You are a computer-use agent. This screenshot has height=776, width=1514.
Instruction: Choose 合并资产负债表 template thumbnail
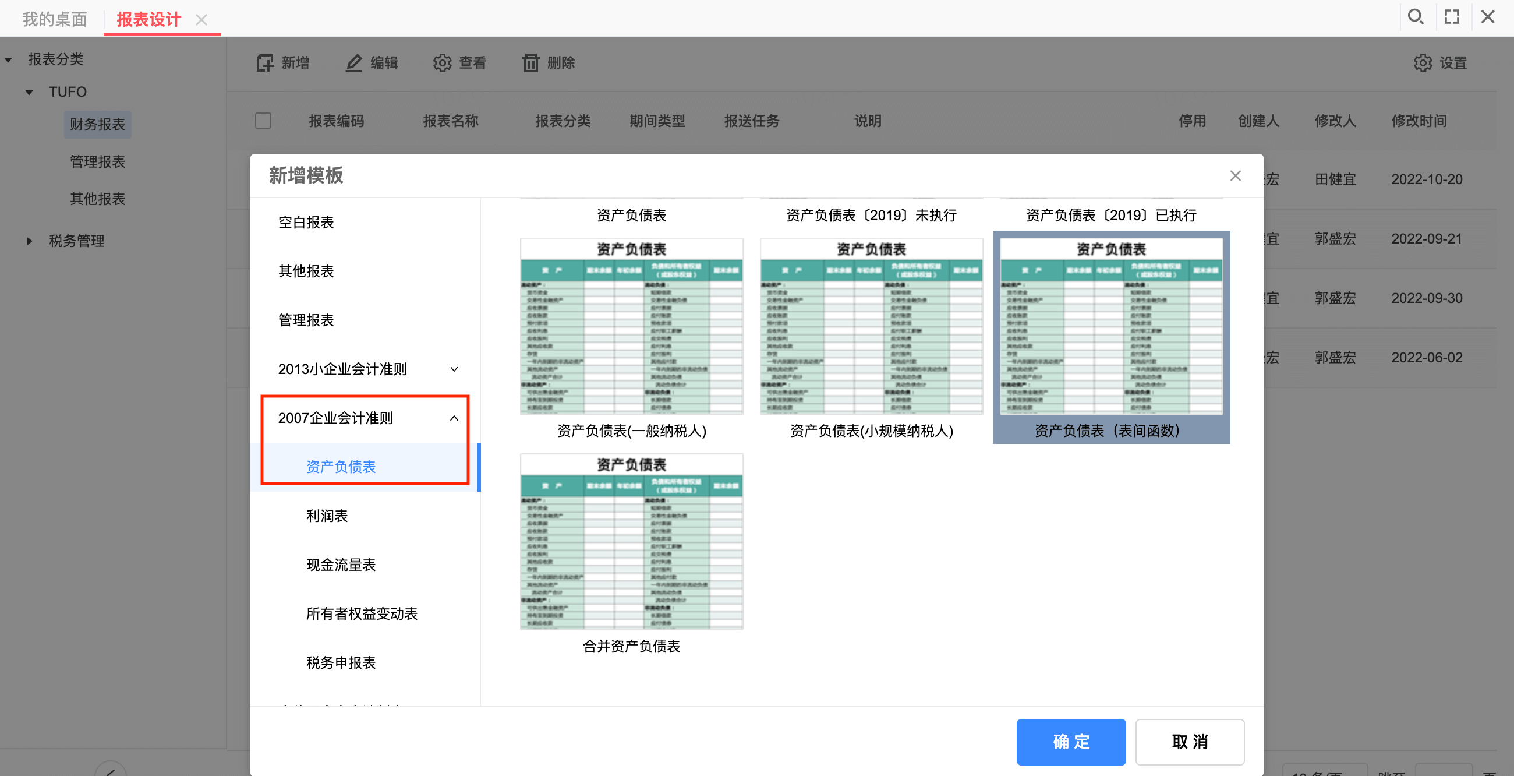tap(631, 555)
